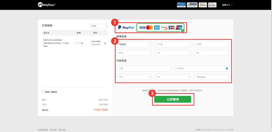Click the Trustwave security badge
The image size is (272, 132).
click(181, 5)
